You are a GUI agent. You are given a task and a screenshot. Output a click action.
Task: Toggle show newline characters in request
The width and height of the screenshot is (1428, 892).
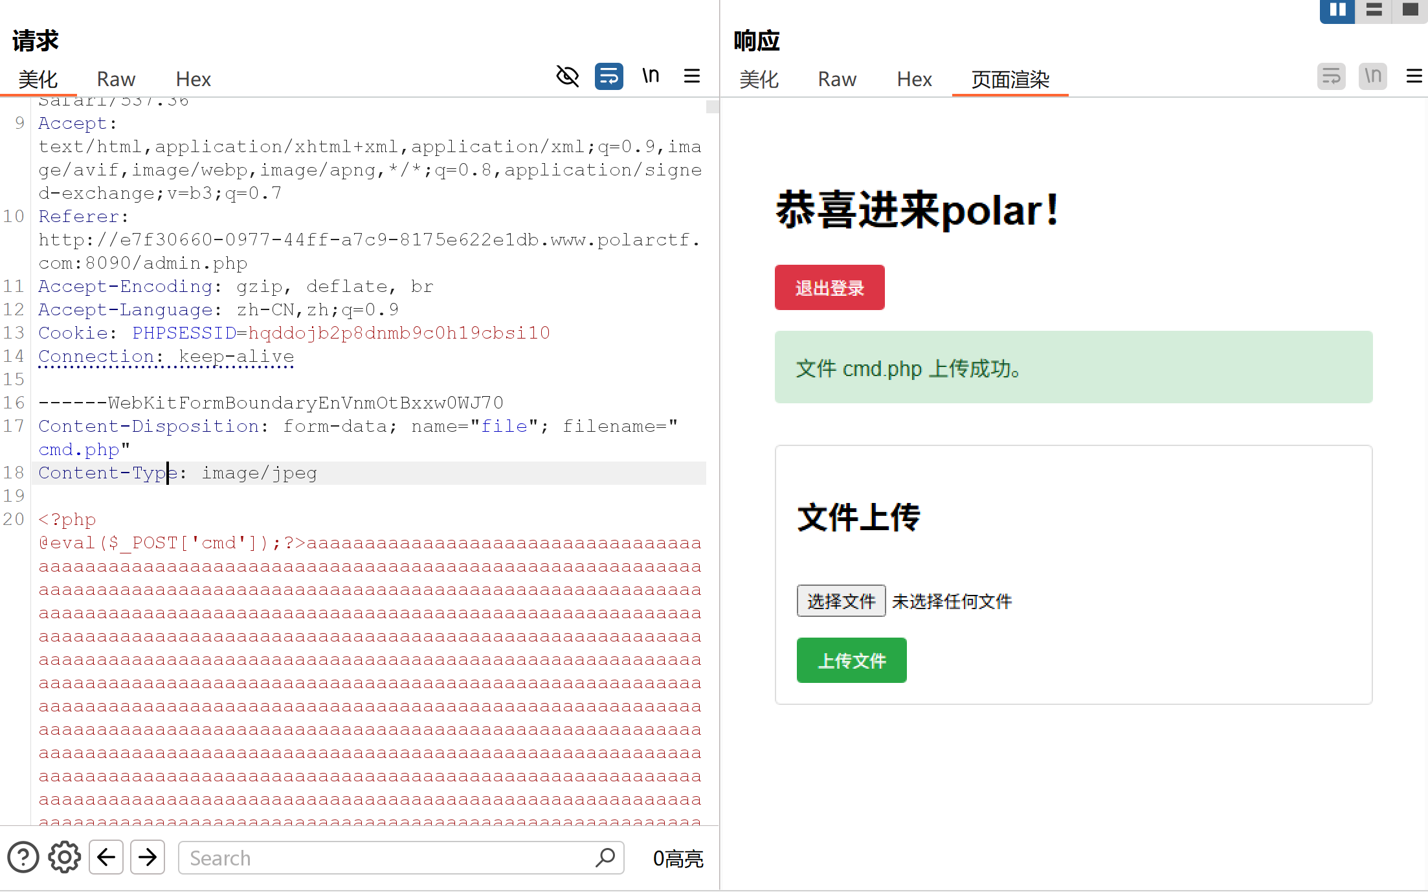pos(651,76)
